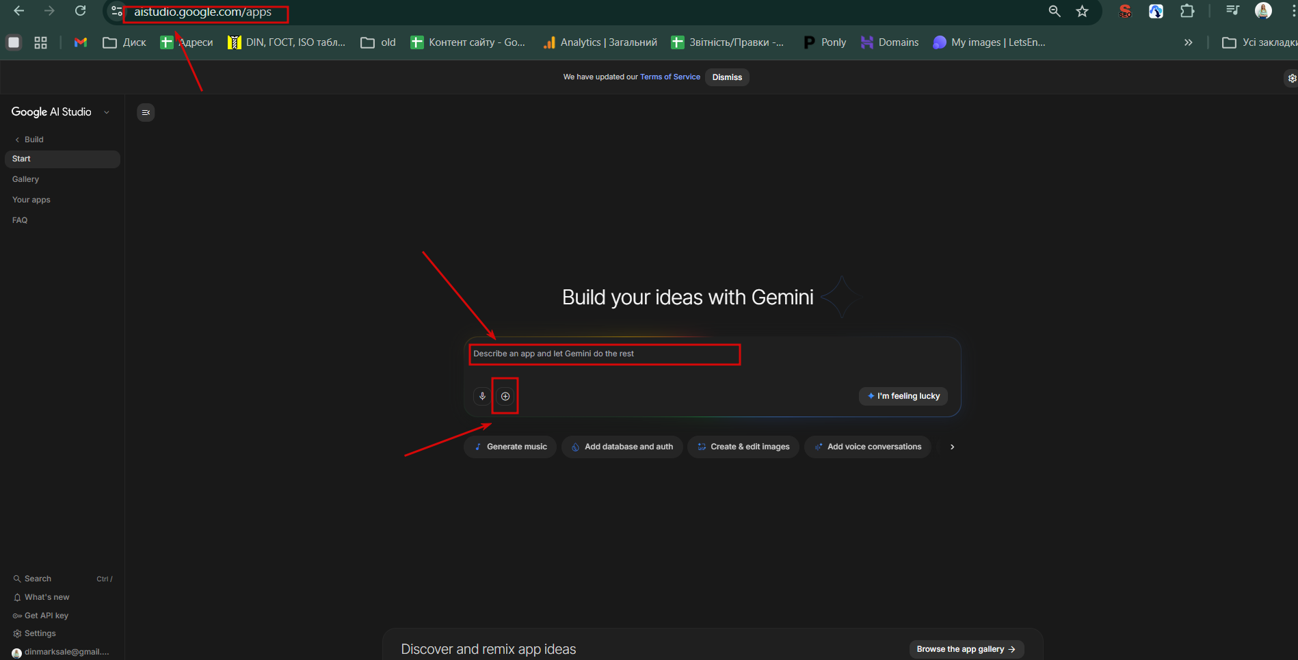Open the Контент сайту bookmark
1298x660 pixels.
[x=468, y=42]
